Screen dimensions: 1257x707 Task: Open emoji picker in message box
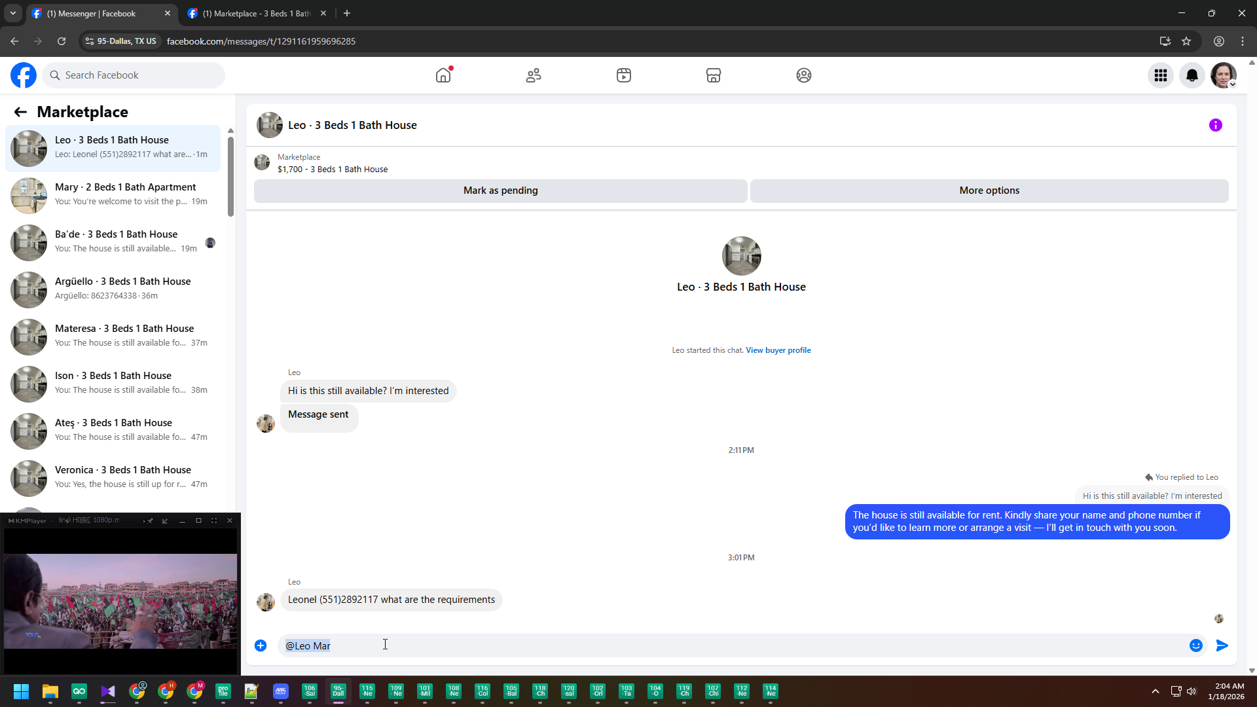click(1195, 645)
